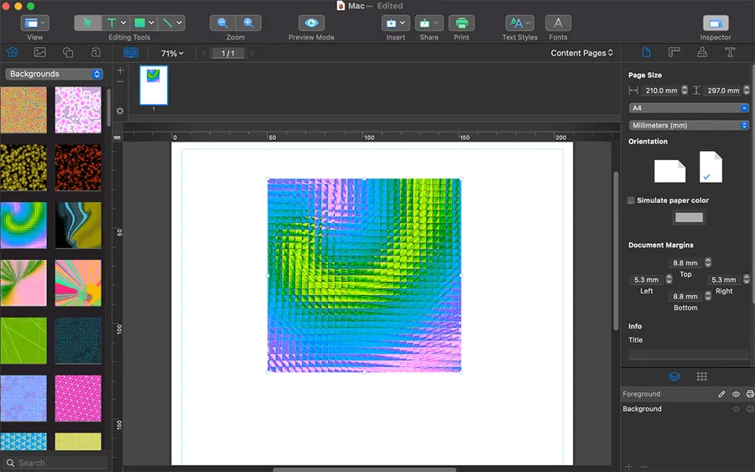The width and height of the screenshot is (755, 472).
Task: Open the Content Pages selector
Action: [x=581, y=53]
